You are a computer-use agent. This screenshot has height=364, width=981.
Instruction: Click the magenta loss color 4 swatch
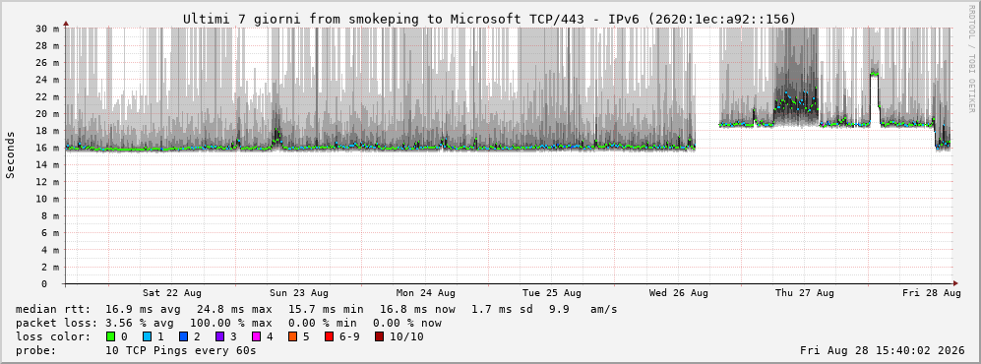tap(258, 337)
